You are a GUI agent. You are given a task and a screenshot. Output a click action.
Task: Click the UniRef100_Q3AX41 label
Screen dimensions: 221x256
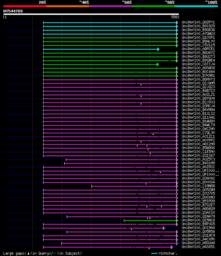click(x=198, y=179)
